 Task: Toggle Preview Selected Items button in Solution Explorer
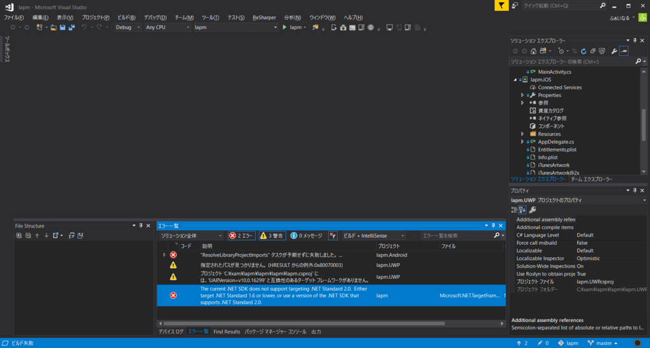click(x=624, y=51)
